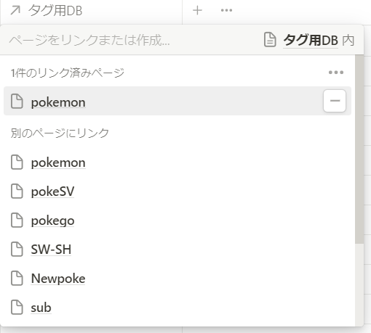Open the column header three-dot menu
This screenshot has width=371, height=333.
click(x=226, y=10)
